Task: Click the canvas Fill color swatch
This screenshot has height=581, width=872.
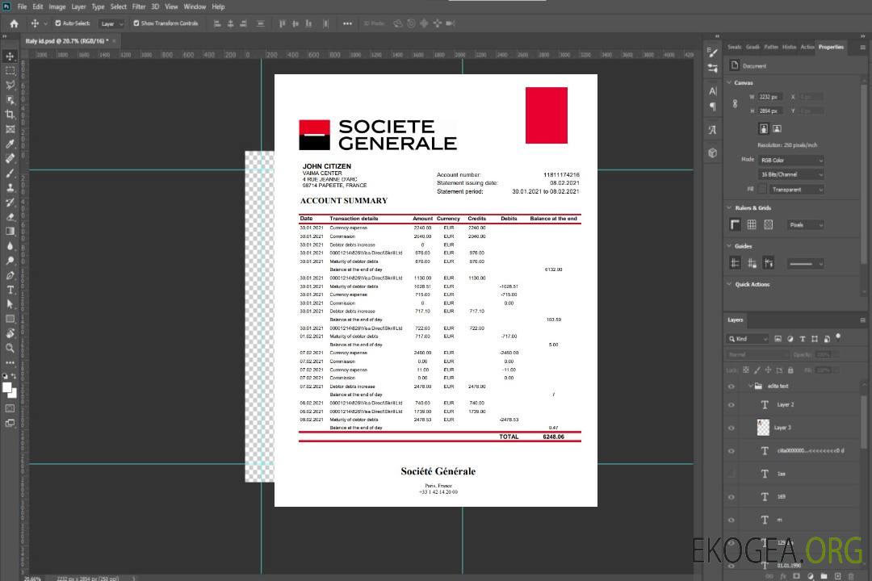Action: point(762,190)
